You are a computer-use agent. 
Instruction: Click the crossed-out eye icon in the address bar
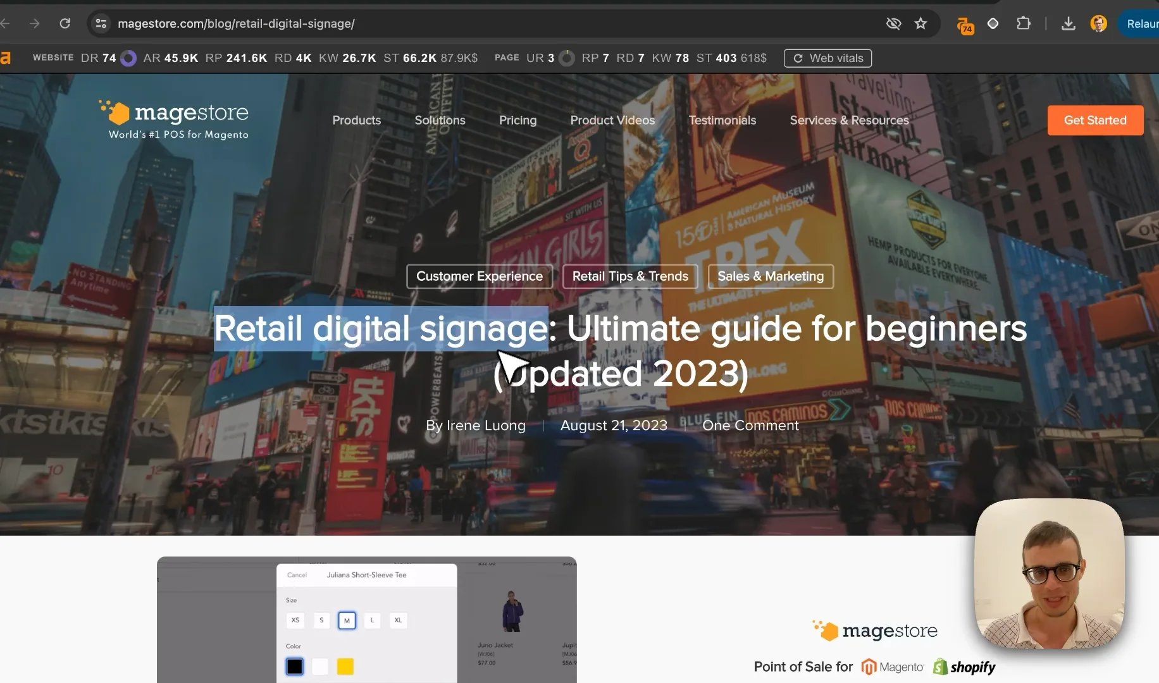(893, 23)
